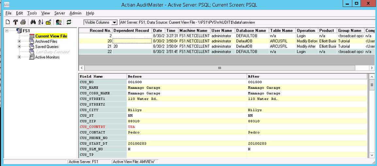377x166 pixels.
Task: Open the Tools menu
Action: [32, 13]
